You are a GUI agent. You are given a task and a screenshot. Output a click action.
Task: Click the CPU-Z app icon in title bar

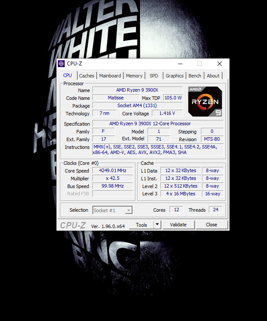coord(61,64)
